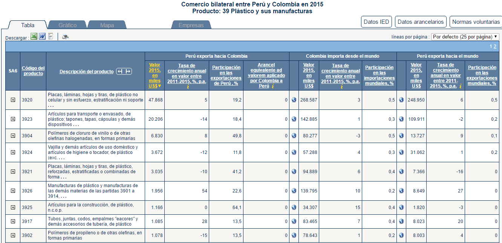Viewport: 502px width, 243px height.
Task: Click the globe icon beside 8.649 in row 3926
Action: pos(401,191)
